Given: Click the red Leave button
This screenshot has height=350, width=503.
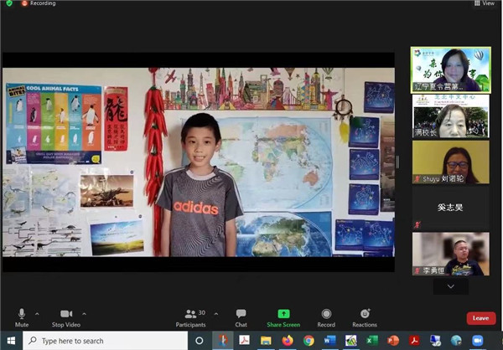Looking at the screenshot, I should 480,318.
